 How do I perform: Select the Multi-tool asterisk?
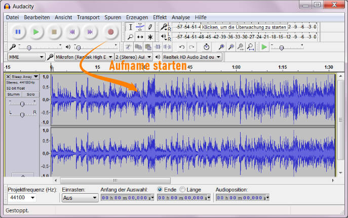click(x=150, y=37)
